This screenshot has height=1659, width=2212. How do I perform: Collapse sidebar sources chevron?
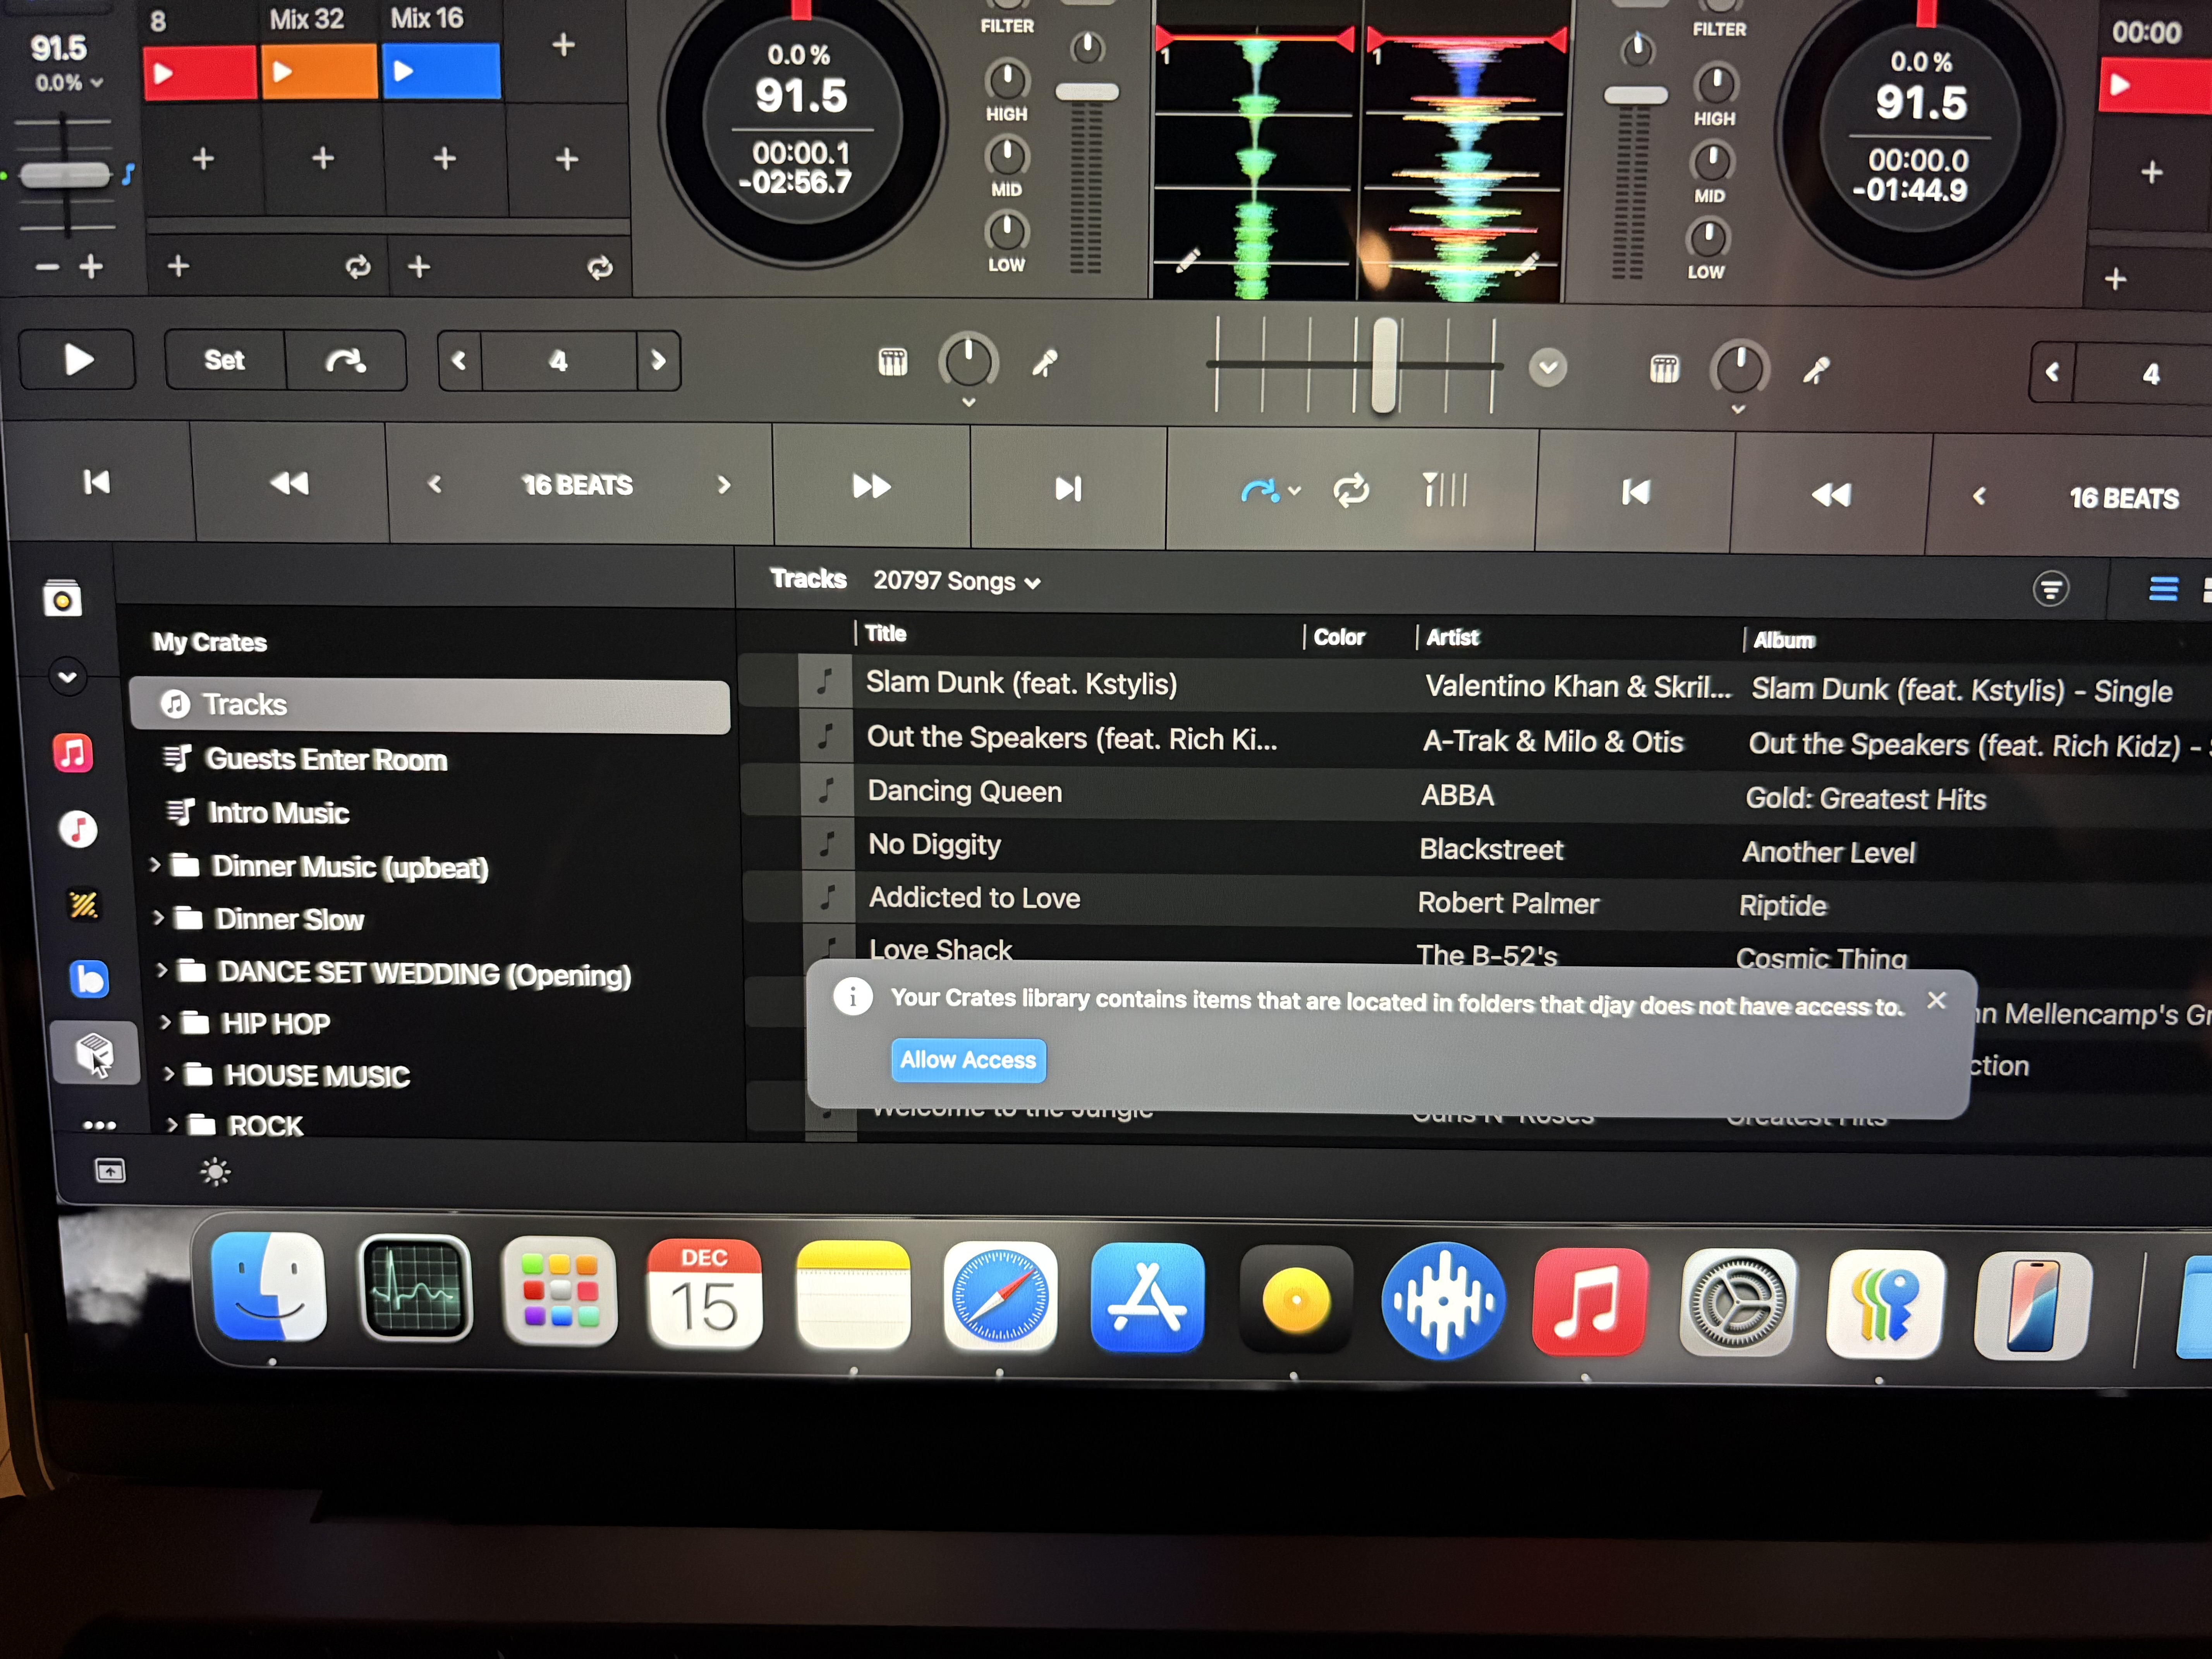67,677
